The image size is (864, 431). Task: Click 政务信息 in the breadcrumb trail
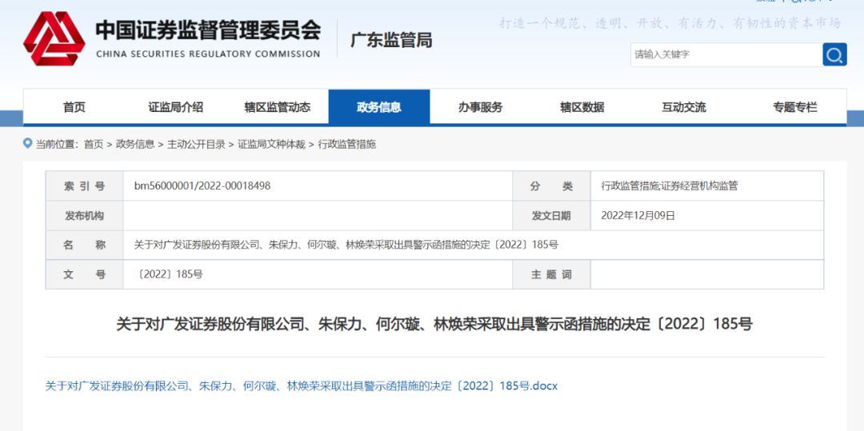pos(135,145)
